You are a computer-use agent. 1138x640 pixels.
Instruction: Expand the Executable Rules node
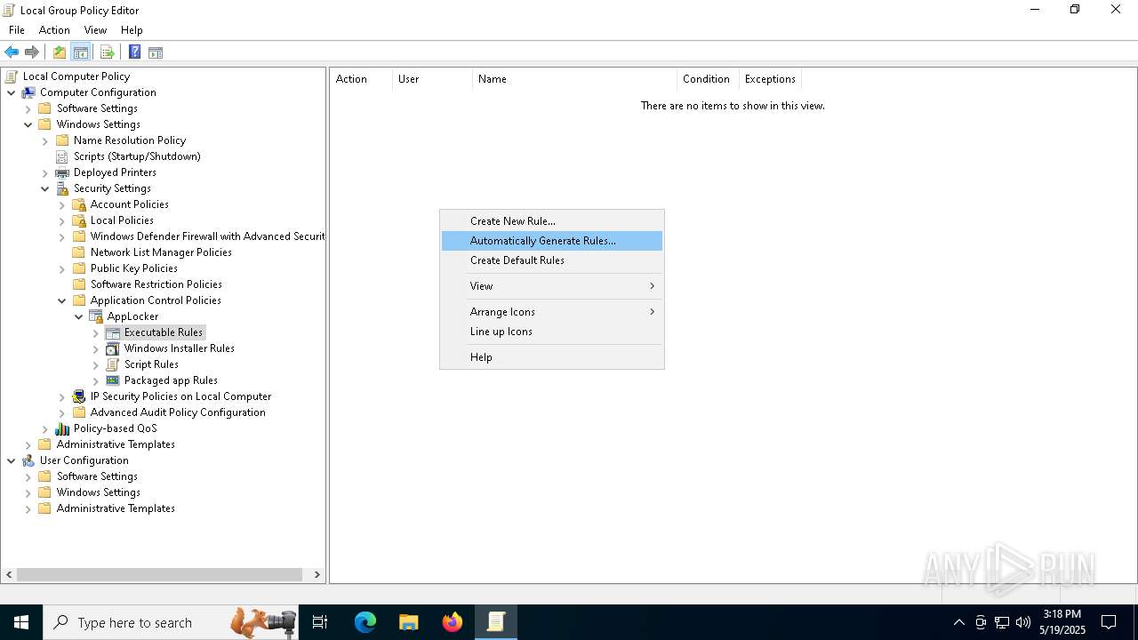click(x=96, y=332)
